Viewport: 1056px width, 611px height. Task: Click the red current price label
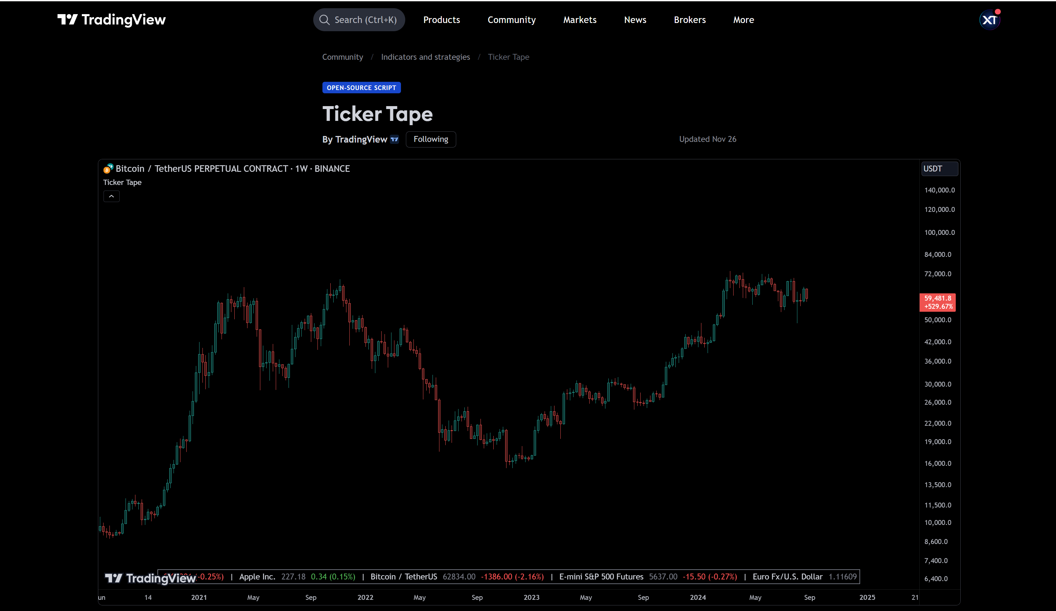(x=938, y=302)
